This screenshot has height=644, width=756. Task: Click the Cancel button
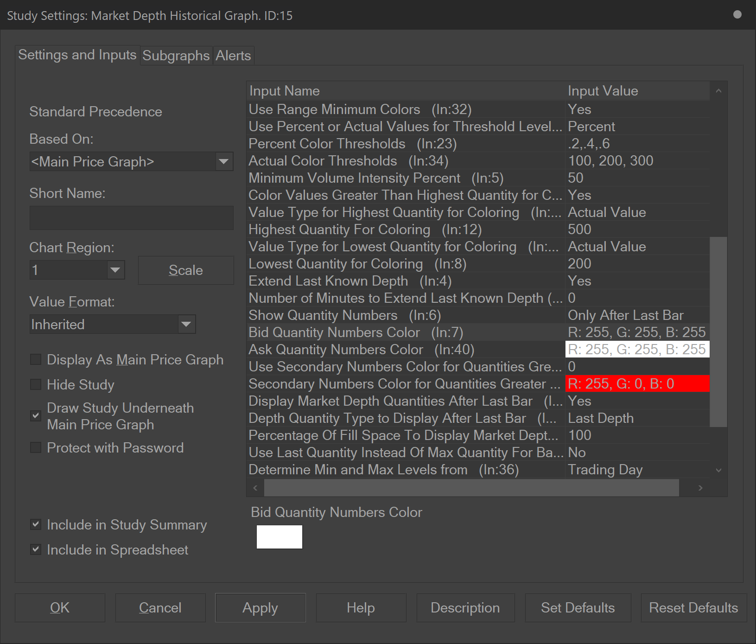160,608
